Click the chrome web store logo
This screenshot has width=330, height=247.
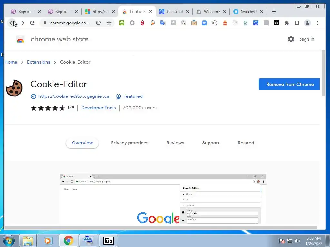click(20, 39)
